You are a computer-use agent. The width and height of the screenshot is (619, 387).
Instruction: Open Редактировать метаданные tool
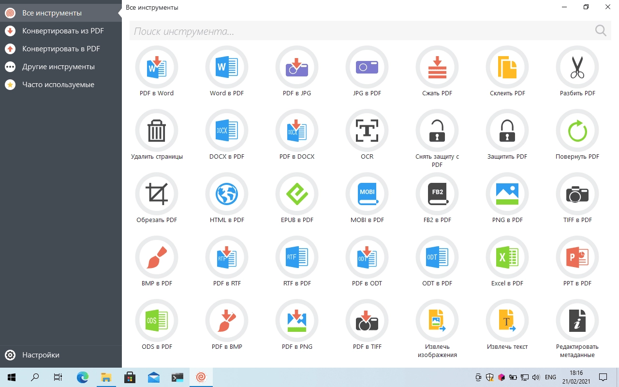point(577,321)
